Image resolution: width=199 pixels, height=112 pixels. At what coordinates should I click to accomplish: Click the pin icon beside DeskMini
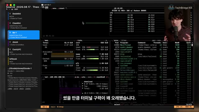pos(10,14)
